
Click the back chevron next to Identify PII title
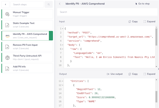coord(60,4)
